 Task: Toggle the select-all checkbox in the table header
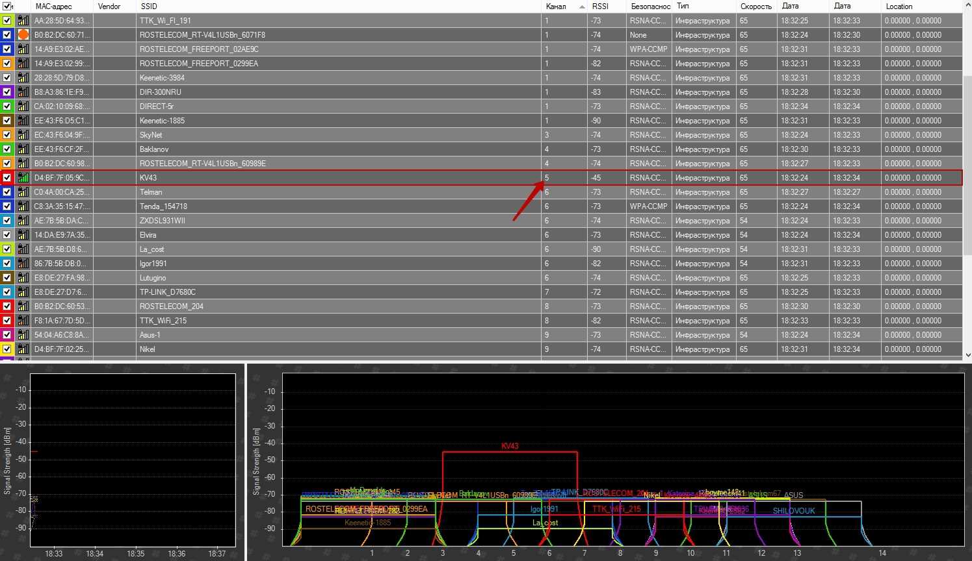(7, 6)
